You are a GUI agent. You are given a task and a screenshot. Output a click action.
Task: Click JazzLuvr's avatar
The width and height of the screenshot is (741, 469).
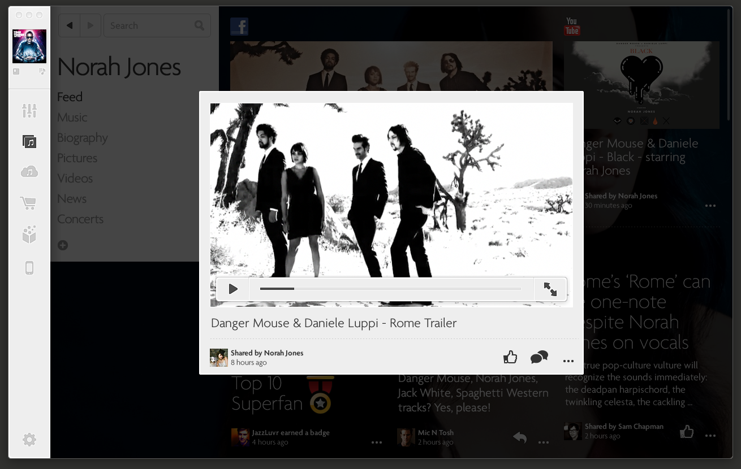tap(240, 437)
